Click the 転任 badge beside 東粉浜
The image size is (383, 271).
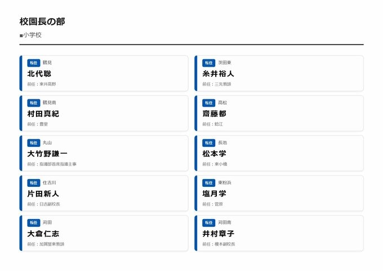[209, 183]
